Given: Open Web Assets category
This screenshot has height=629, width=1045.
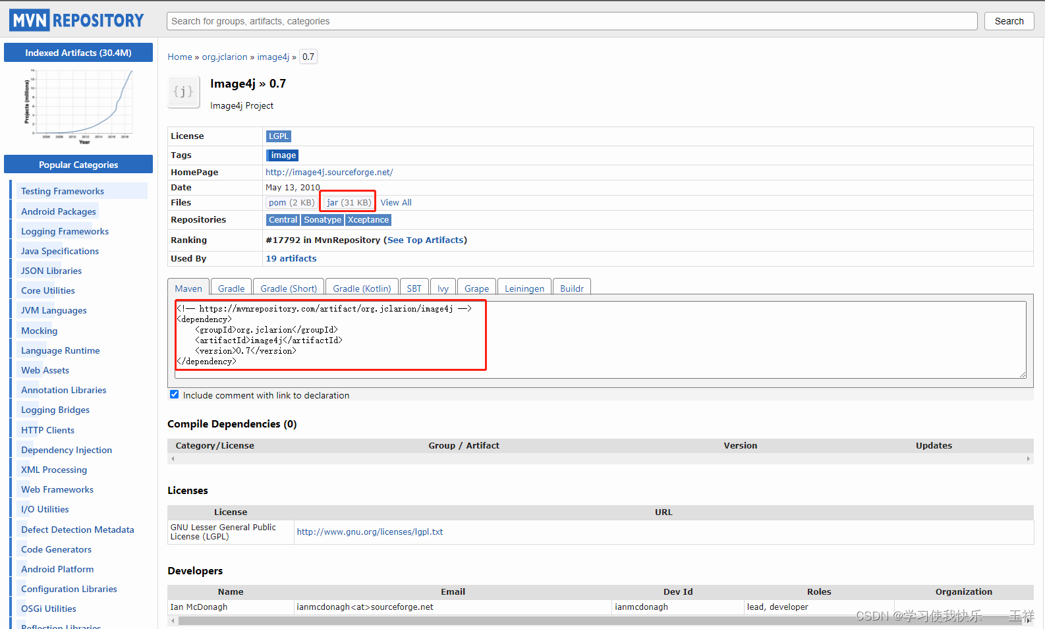Looking at the screenshot, I should (x=45, y=370).
